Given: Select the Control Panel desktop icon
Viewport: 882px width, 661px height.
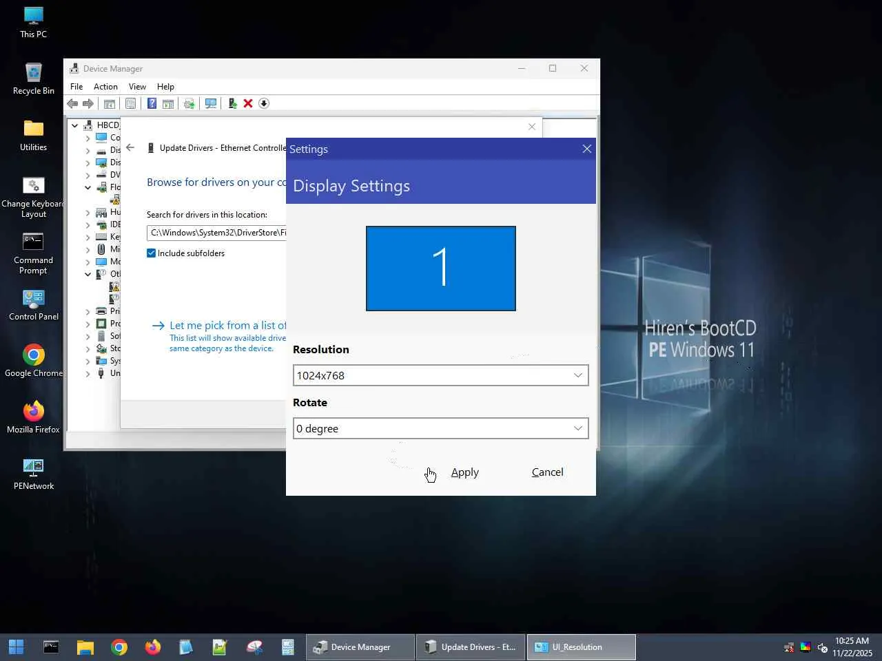Looking at the screenshot, I should tap(33, 305).
